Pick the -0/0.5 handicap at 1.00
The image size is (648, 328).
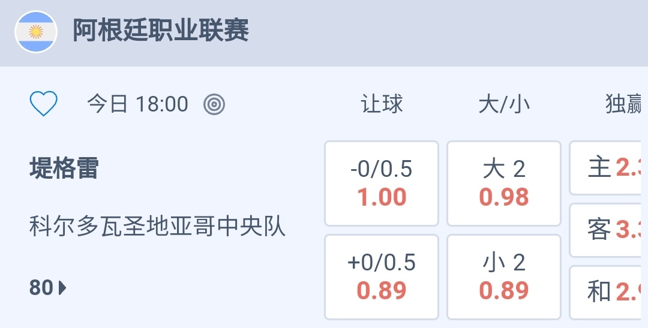[382, 183]
